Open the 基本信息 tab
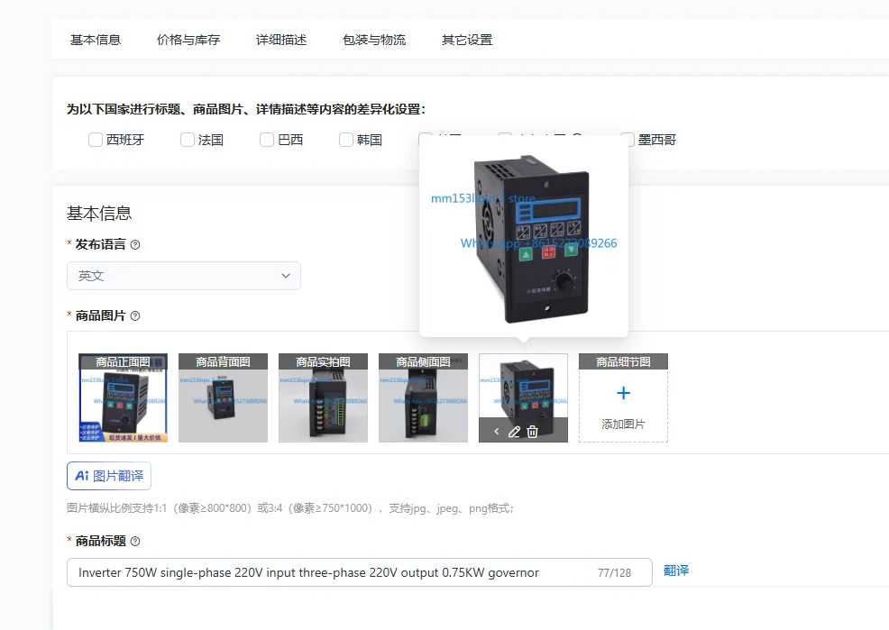889x630 pixels. point(96,40)
